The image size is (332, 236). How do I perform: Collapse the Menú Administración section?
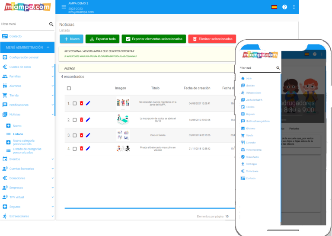(48, 48)
